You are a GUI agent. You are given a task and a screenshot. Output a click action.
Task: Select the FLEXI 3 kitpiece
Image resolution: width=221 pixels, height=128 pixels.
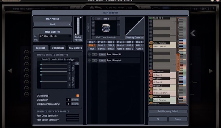click(x=139, y=49)
